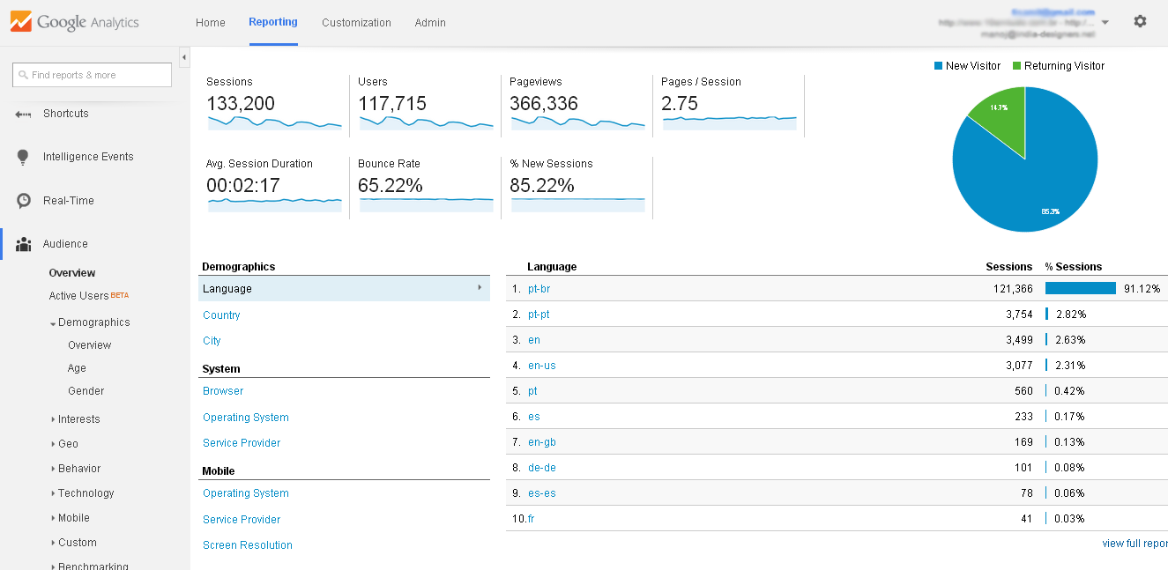Click the search magnifier icon

point(23,76)
